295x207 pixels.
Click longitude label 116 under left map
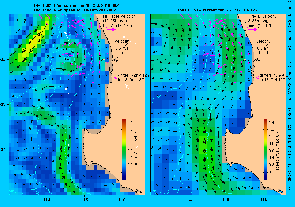(x=122, y=200)
